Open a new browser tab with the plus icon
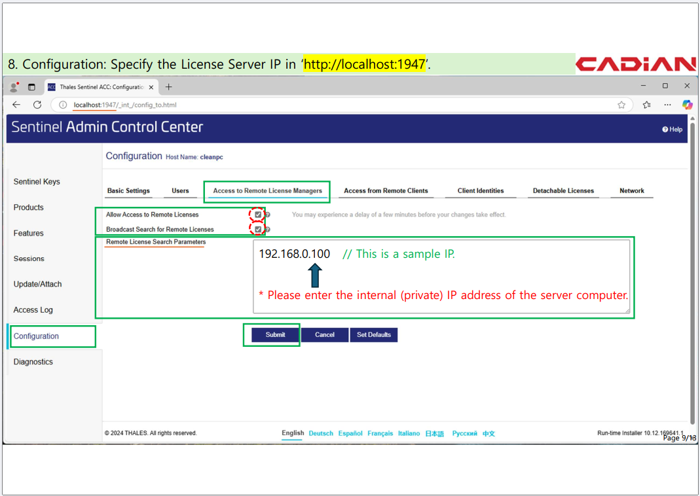Image resolution: width=700 pixels, height=496 pixels. 168,87
